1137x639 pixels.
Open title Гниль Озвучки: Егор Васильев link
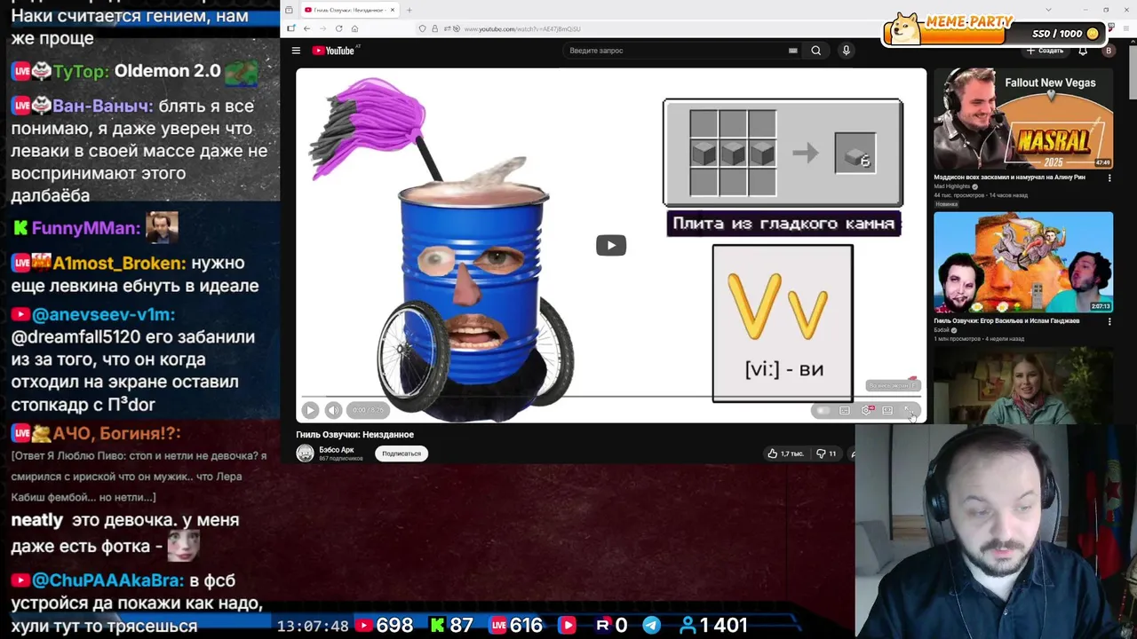tap(1006, 320)
